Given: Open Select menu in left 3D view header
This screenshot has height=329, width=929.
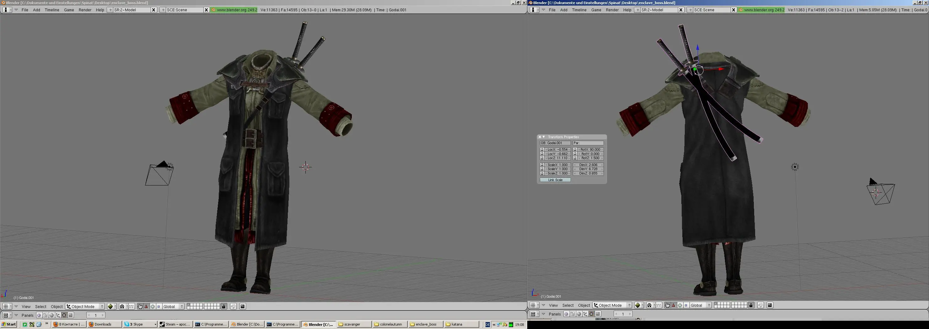Looking at the screenshot, I should point(41,307).
